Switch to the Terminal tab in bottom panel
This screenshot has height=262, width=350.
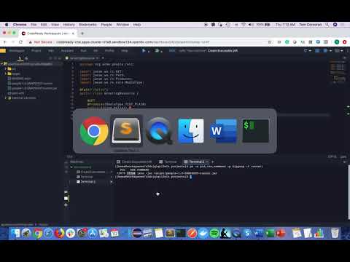point(168,162)
